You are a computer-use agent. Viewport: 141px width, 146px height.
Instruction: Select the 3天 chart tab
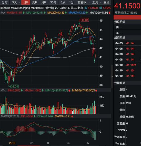[14, 2]
